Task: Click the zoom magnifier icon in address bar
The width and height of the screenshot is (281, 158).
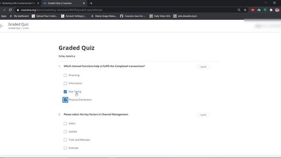Action: pyautogui.click(x=239, y=10)
